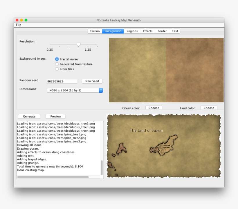This screenshot has width=238, height=209.
Task: Switch to the Text tab
Action: click(x=174, y=31)
